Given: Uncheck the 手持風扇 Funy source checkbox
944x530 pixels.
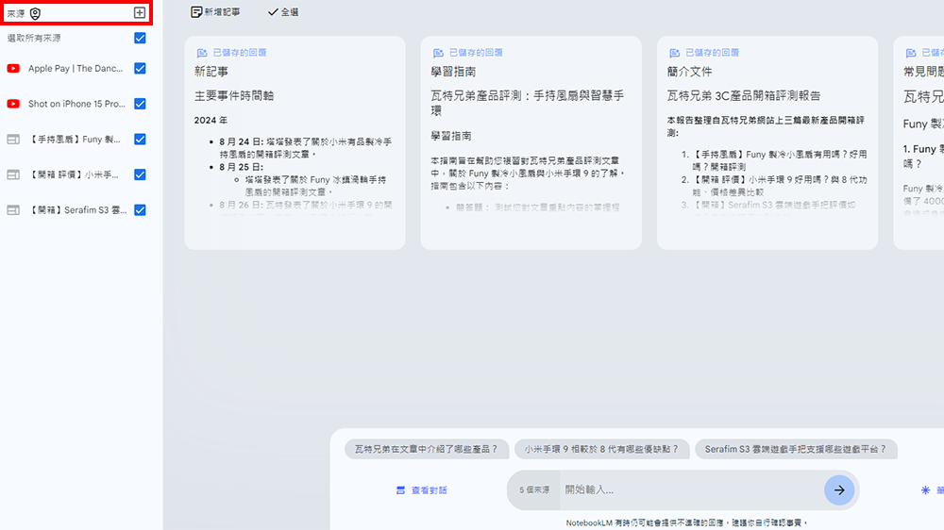Looking at the screenshot, I should (140, 140).
